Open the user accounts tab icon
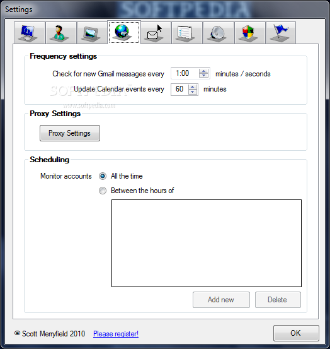330x349 pixels. click(x=61, y=33)
